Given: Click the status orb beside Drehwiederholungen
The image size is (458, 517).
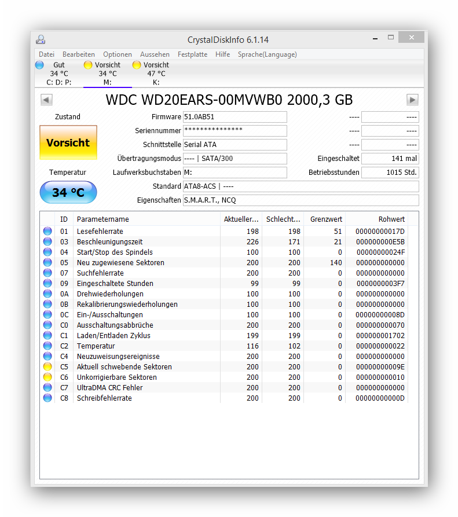Looking at the screenshot, I should point(47,294).
